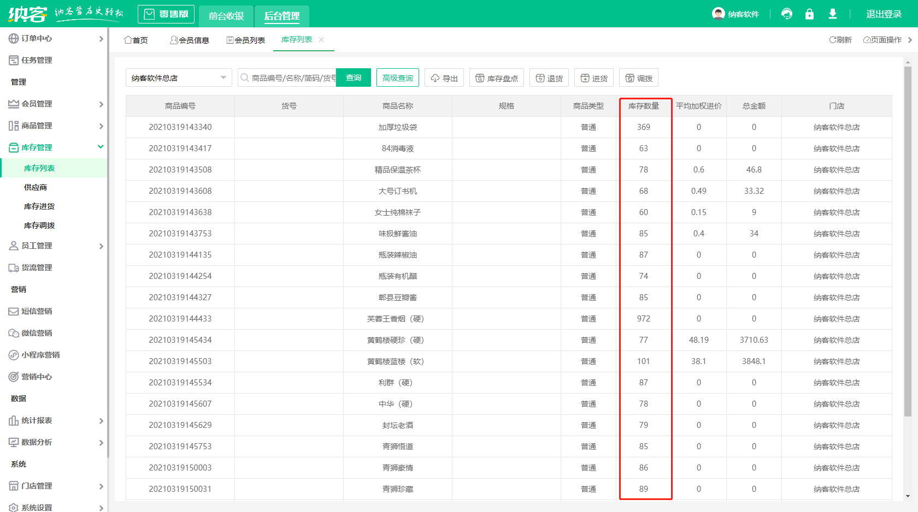The height and width of the screenshot is (512, 918).
Task: Expand the 统计报表 sidebar menu
Action: [x=55, y=420]
